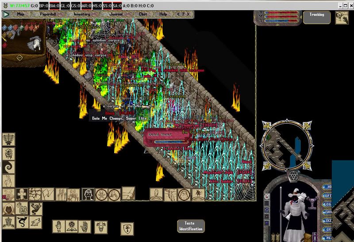Activate the white face on black icon

88,194
